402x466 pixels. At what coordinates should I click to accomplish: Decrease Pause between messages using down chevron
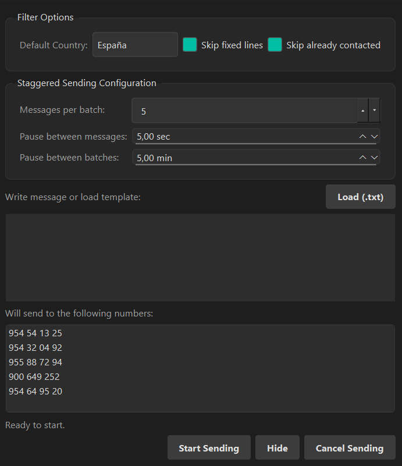pos(375,136)
